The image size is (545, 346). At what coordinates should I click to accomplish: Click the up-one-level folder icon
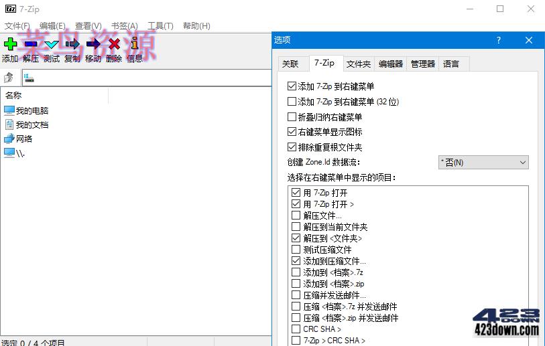click(9, 78)
